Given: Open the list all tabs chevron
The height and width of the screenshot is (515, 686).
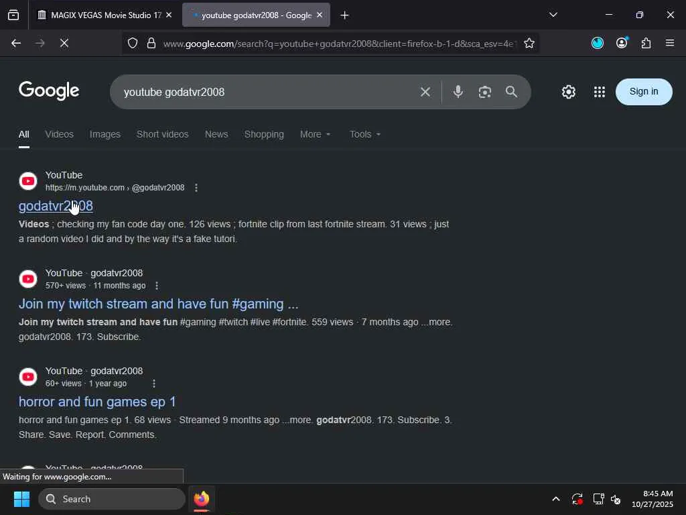Looking at the screenshot, I should (553, 15).
